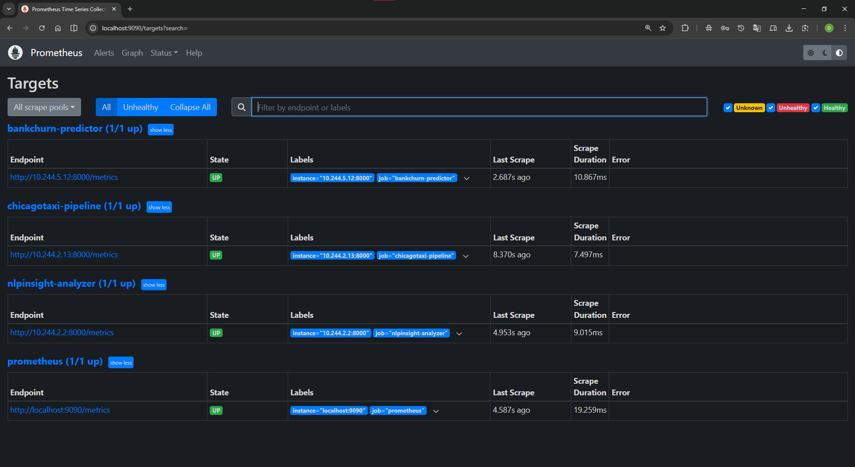This screenshot has height=467, width=855.
Task: Click show less for chicagotaxi-pipeline
Action: pos(159,207)
